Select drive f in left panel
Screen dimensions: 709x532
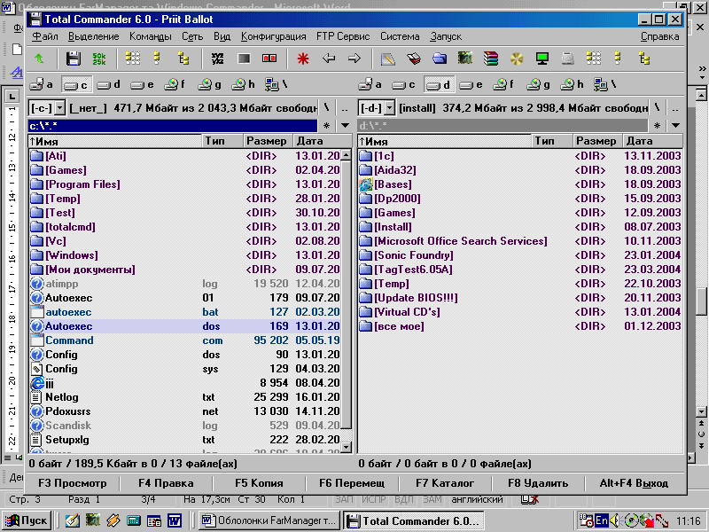175,84
